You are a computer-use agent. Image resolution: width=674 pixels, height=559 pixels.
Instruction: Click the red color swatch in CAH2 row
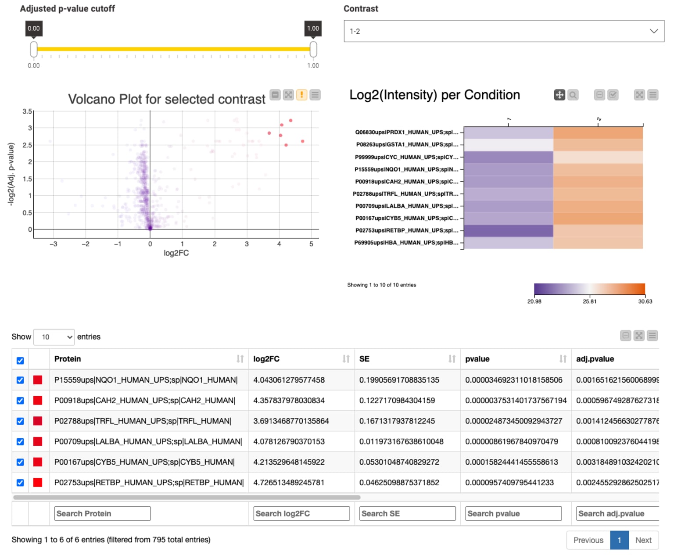(x=38, y=401)
